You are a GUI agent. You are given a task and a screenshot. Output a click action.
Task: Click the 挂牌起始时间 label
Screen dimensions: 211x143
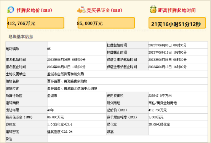pyautogui.click(x=117, y=45)
